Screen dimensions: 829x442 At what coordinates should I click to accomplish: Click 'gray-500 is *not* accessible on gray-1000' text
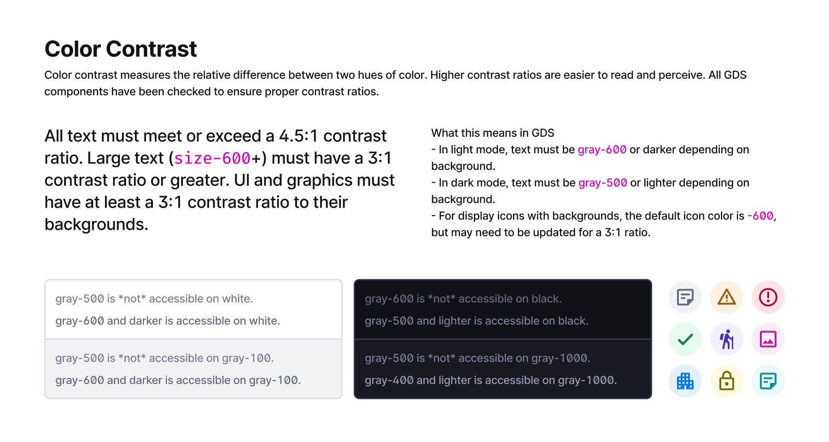[x=478, y=358]
